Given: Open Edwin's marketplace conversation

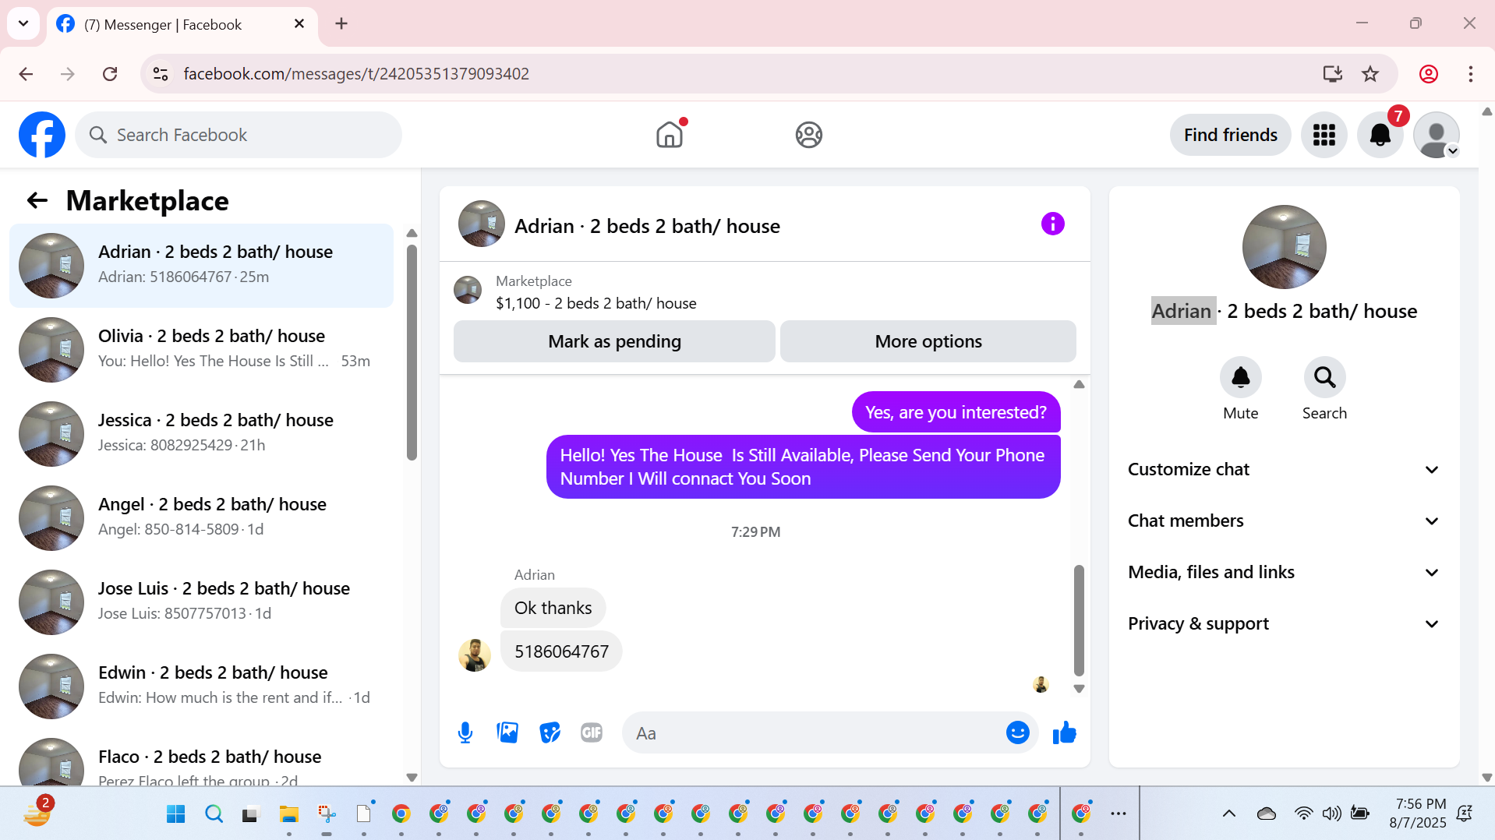Looking at the screenshot, I should 202,686.
